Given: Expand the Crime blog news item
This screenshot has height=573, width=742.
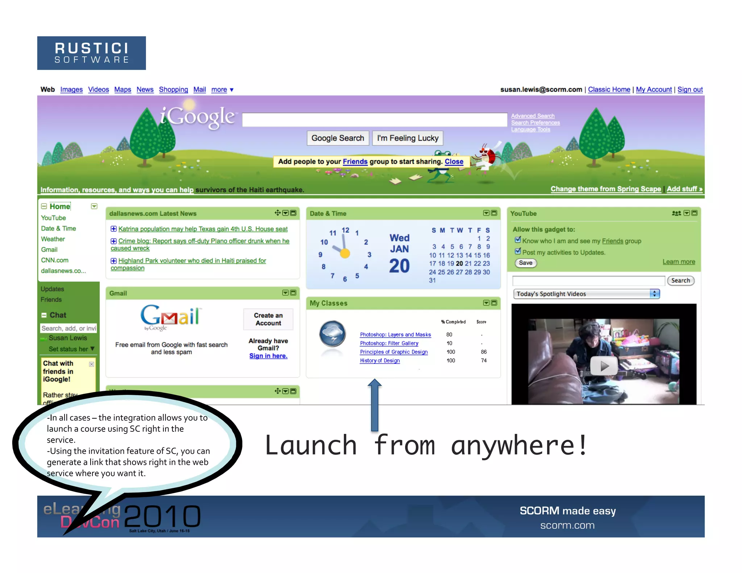Looking at the screenshot, I should pyautogui.click(x=113, y=241).
